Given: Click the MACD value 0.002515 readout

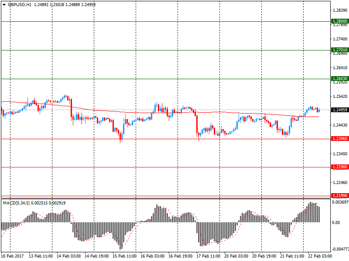Looking at the screenshot, I should point(39,203).
